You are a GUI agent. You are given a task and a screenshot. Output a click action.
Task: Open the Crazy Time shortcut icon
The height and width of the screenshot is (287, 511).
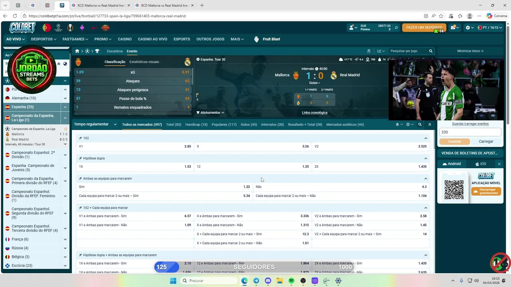[105, 28]
